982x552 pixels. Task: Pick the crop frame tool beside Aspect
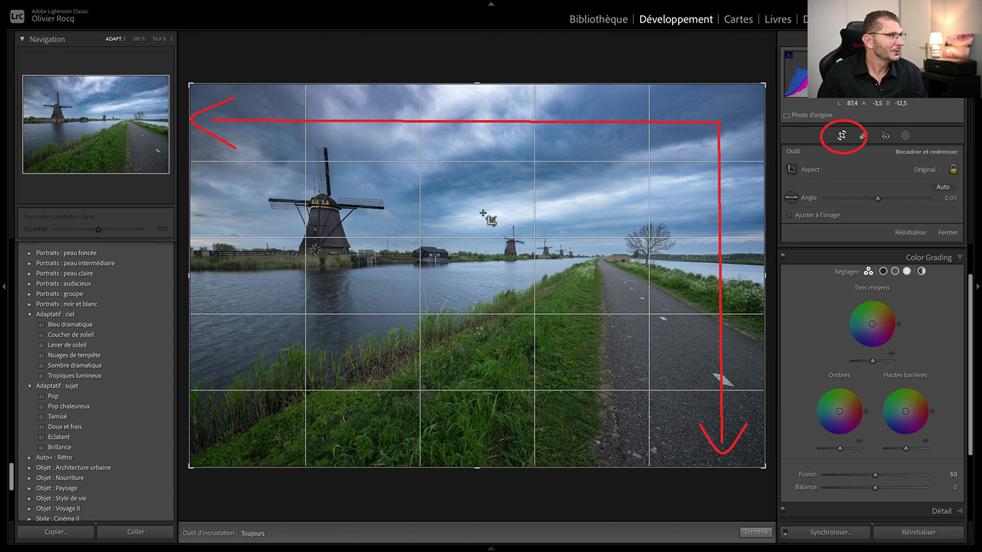[791, 170]
